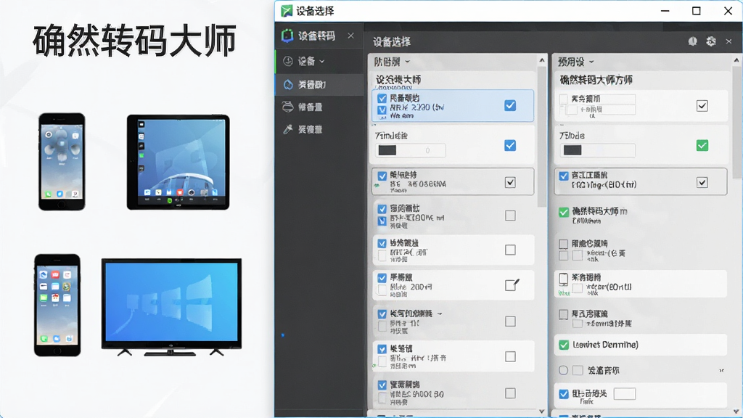The image size is (743, 418).
Task: Expand the 设备 sidebar dropdown chevron
Action: pos(322,62)
